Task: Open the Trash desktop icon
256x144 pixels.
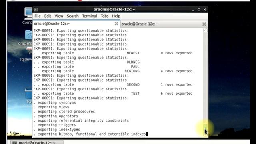Action: [x=28, y=96]
